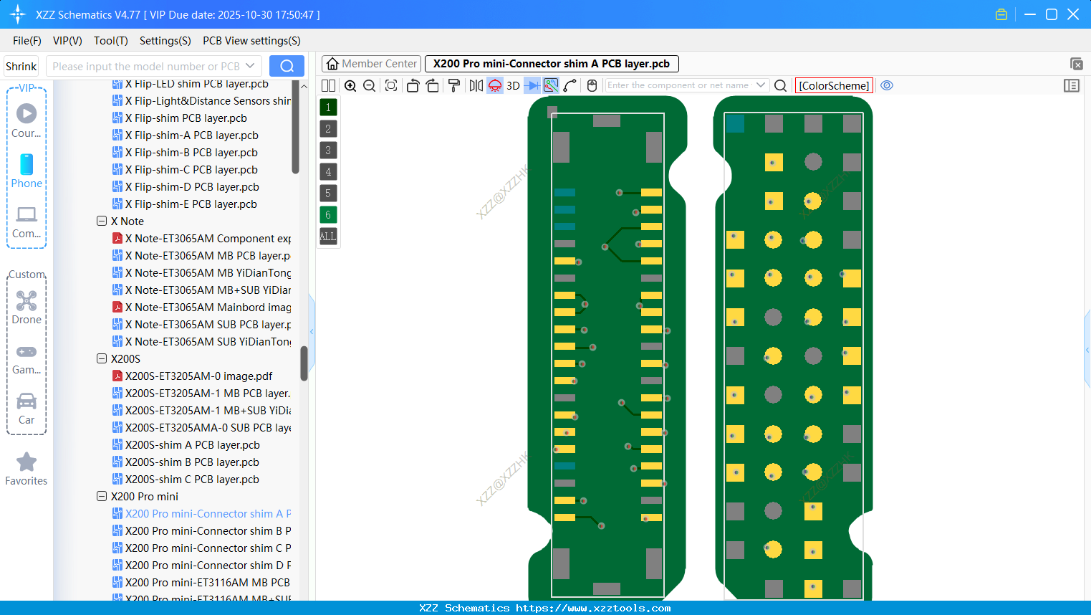
Task: Collapse the X200S tree node
Action: tap(102, 358)
